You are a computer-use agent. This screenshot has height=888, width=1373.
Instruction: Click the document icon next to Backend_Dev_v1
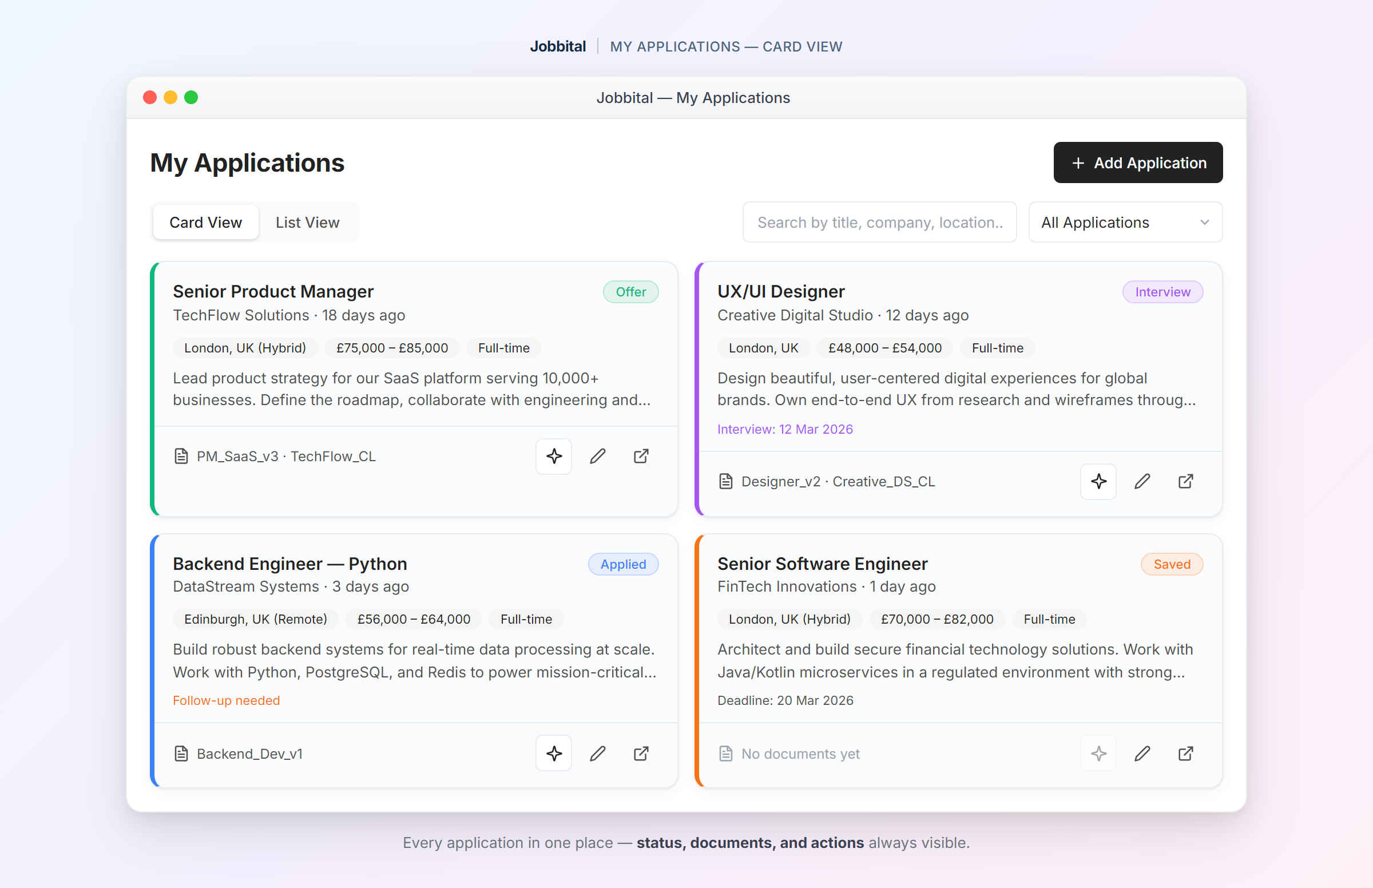(180, 753)
